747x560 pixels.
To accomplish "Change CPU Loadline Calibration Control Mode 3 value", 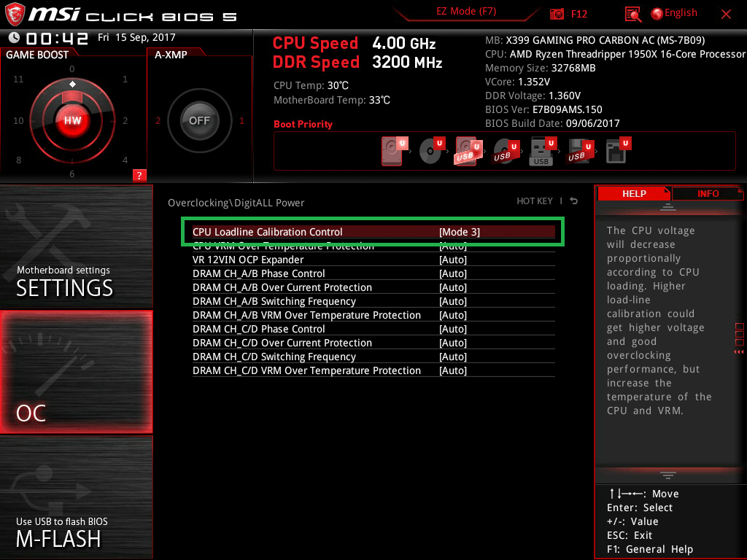I will click(460, 232).
